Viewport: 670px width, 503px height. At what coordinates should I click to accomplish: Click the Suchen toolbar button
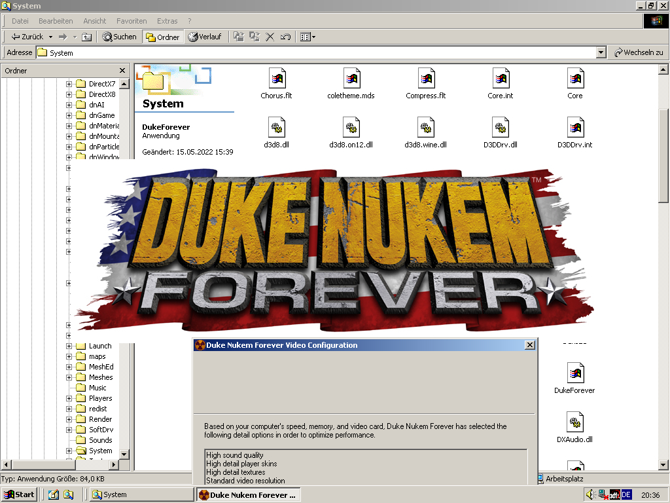[x=119, y=37]
